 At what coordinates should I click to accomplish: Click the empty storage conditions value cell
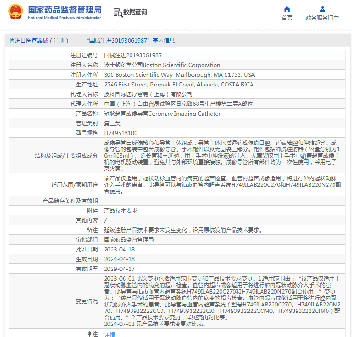click(223, 201)
